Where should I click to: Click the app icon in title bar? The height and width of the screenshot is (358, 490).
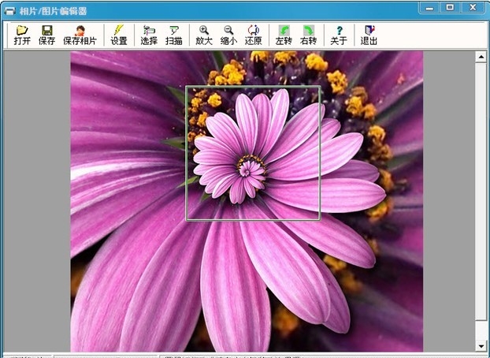click(x=9, y=11)
